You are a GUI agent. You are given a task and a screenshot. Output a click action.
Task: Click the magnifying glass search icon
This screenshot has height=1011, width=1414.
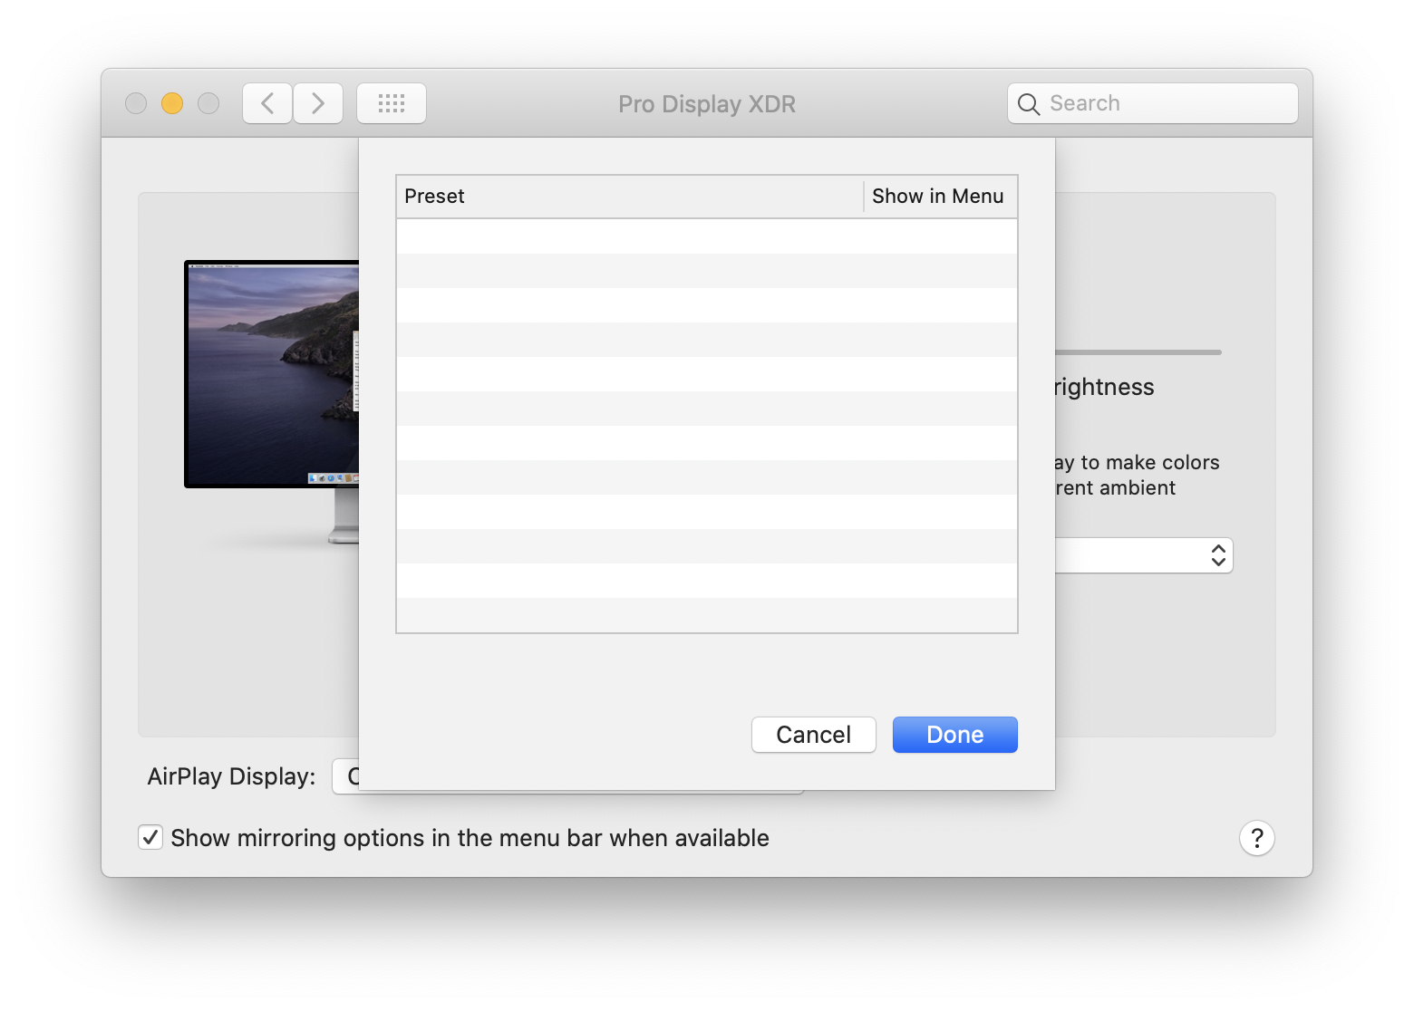click(1028, 104)
